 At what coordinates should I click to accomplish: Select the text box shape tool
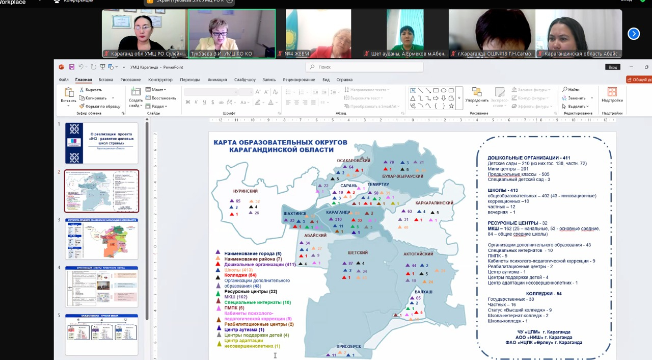tap(413, 90)
